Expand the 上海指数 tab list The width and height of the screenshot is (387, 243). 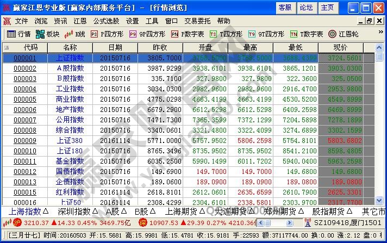coord(46,211)
